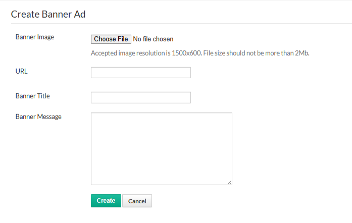352x223 pixels.
Task: Click the URL field label
Action: (22, 71)
